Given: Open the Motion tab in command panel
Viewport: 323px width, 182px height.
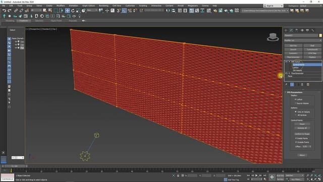Looking at the screenshot, I should [x=302, y=30].
